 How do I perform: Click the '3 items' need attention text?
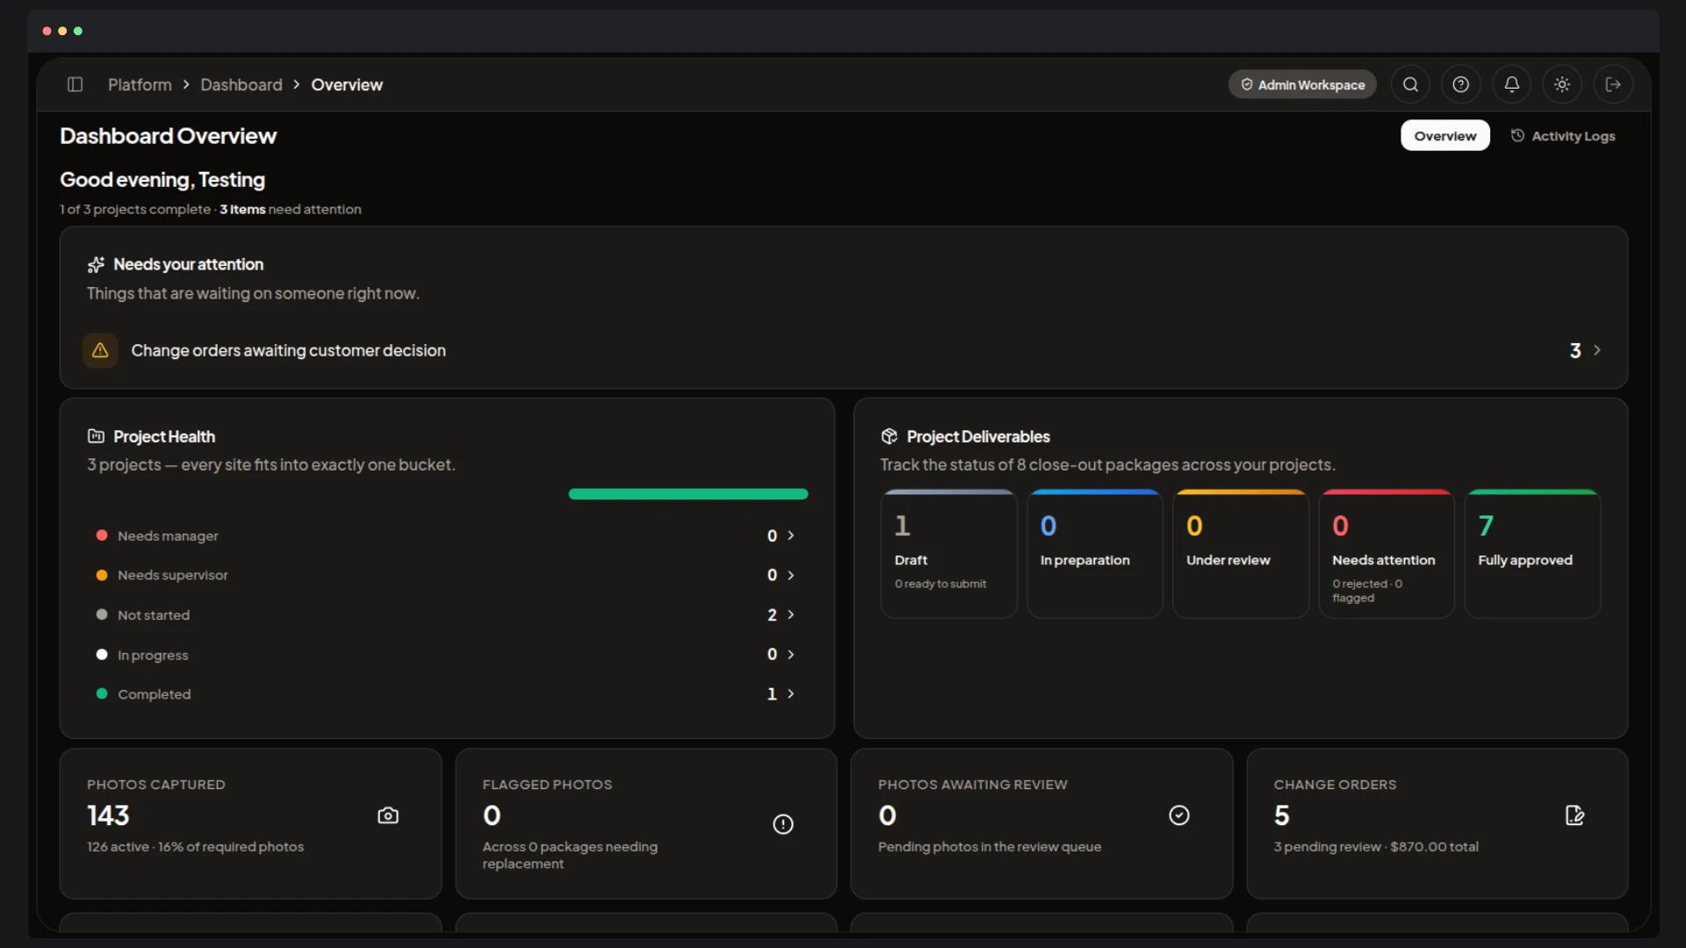242,209
